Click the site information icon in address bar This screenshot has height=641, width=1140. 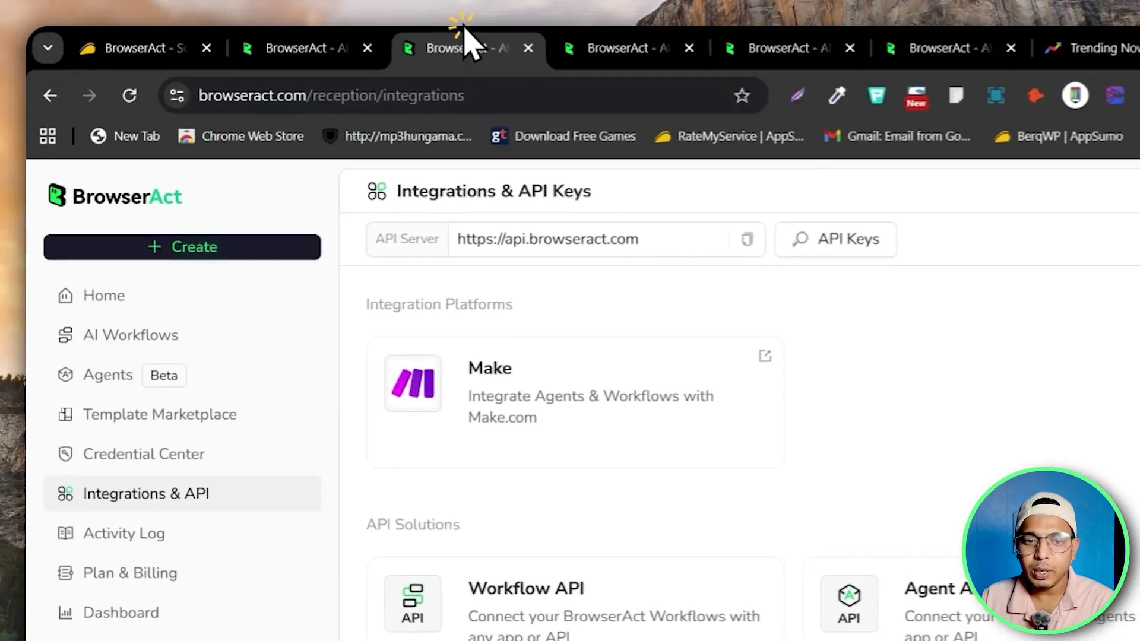pos(176,95)
